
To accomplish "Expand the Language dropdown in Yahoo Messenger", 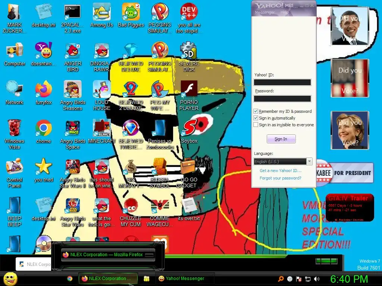I will coord(309,162).
